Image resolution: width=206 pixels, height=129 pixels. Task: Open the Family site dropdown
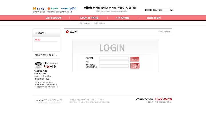(x=163, y=10)
